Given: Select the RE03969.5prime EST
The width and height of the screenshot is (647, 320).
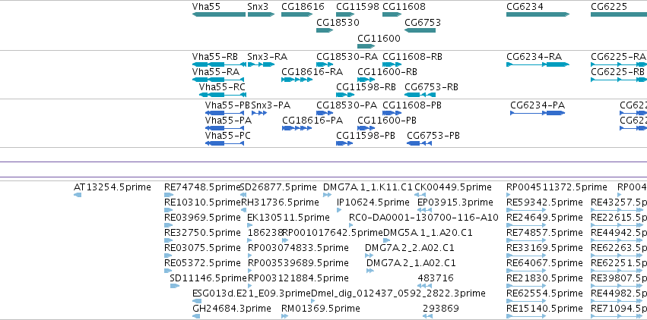Looking at the screenshot, I should (x=168, y=225).
